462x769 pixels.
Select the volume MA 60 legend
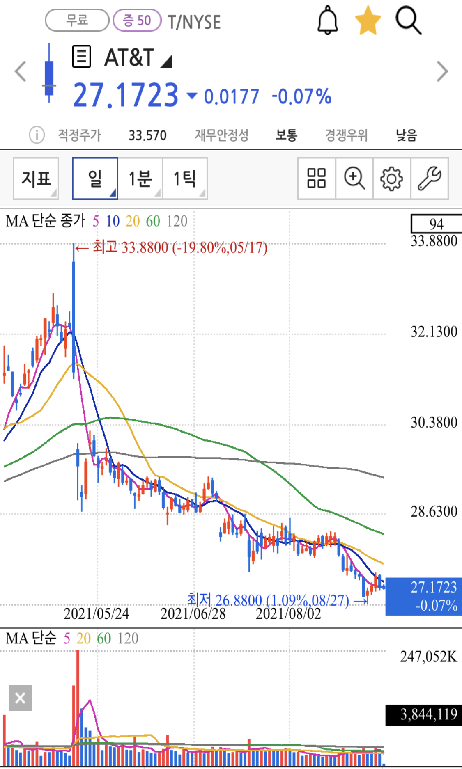pyautogui.click(x=104, y=639)
